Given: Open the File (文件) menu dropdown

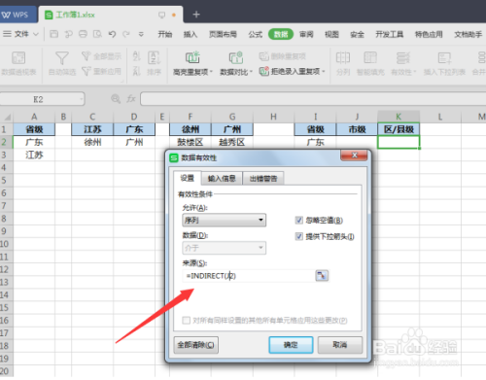Looking at the screenshot, I should click(21, 34).
